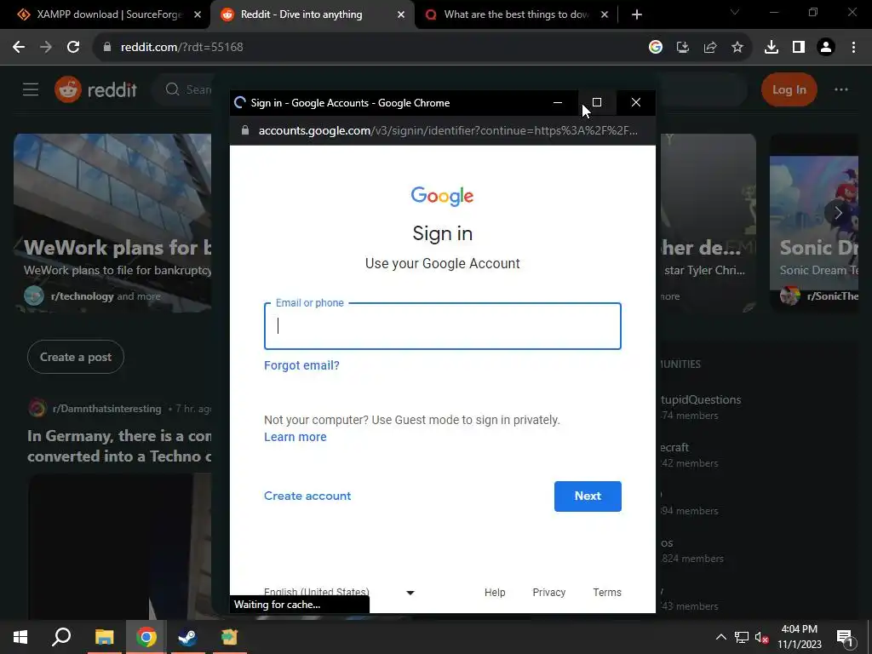Screen dimensions: 872x654
Task: Toggle the Chrome side panel icon
Action: 799,48
